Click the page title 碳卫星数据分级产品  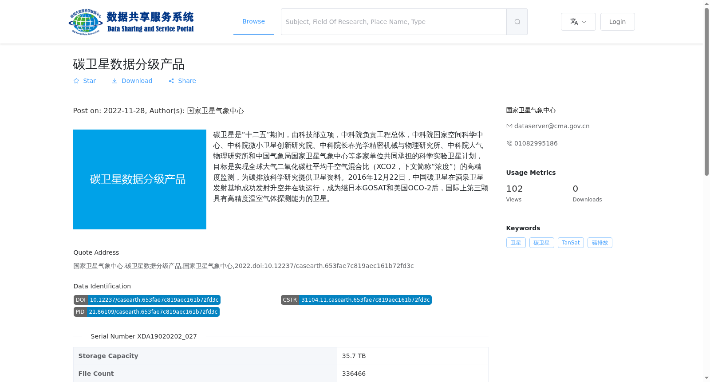click(129, 64)
